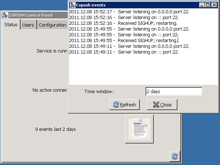Click the Refresh button in Copssh events

124,105
